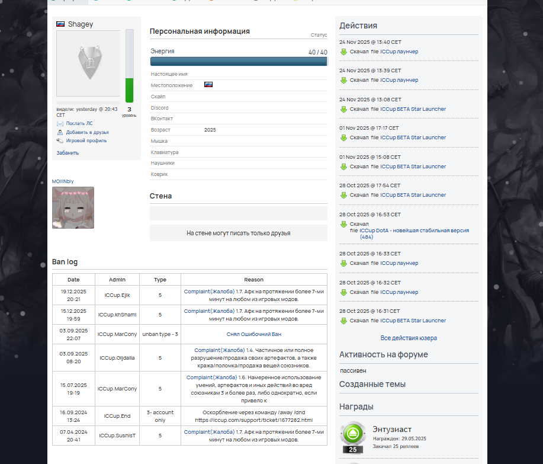This screenshot has height=464, width=543.
Task: Click the Russian flag next to Shagey
Action: (x=60, y=24)
